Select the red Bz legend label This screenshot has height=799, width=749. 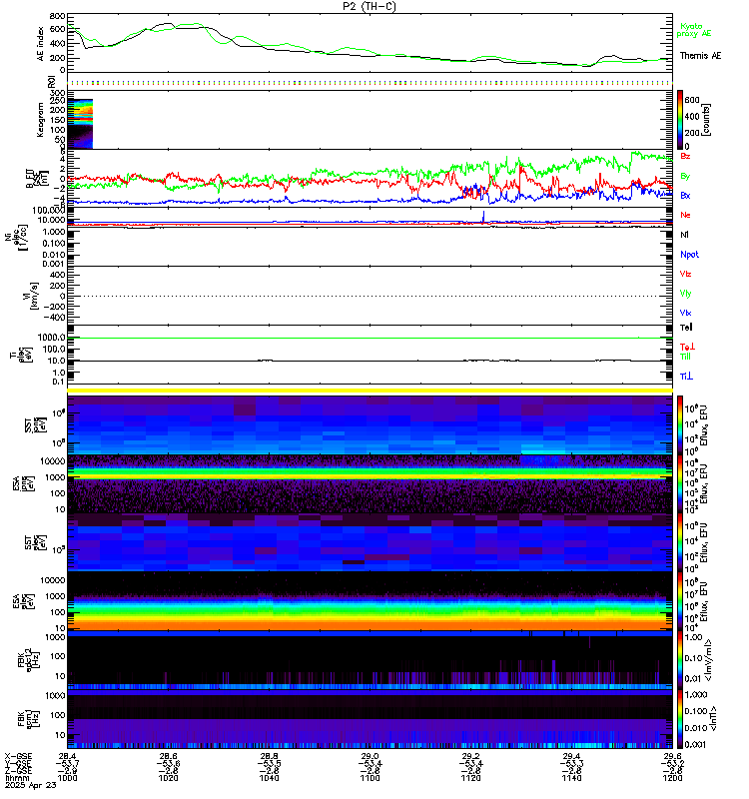685,156
